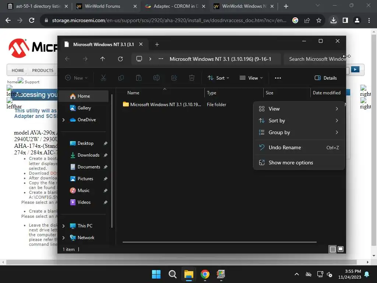Screen dimensions: 377x283
Task: Go up one folder level in Explorer
Action: click(x=103, y=59)
